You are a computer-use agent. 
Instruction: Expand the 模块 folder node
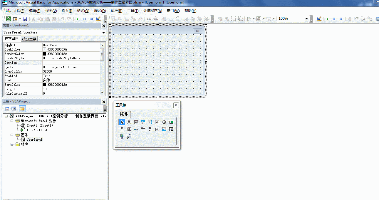[12, 144]
